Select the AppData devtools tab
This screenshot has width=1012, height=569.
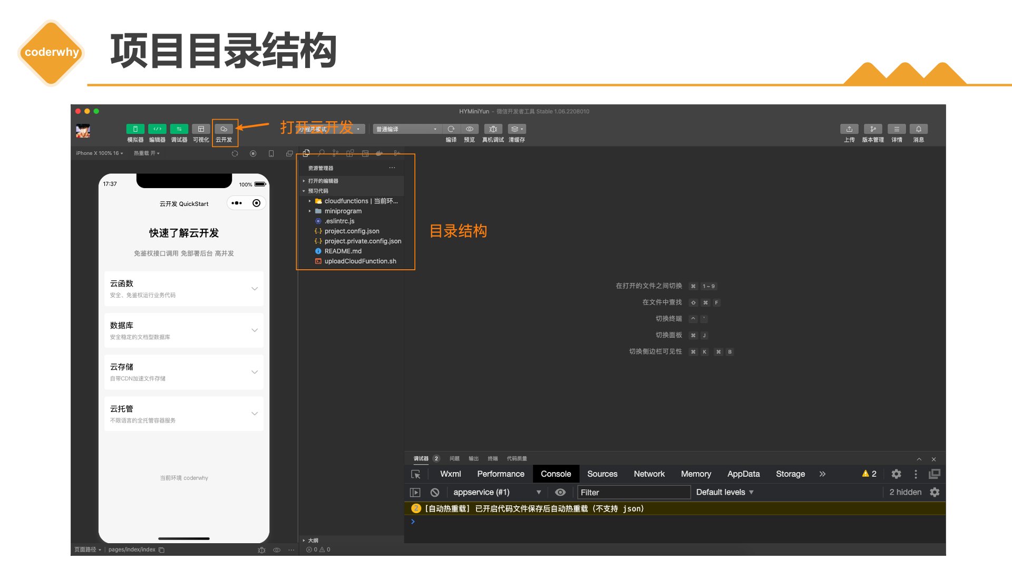coord(744,474)
